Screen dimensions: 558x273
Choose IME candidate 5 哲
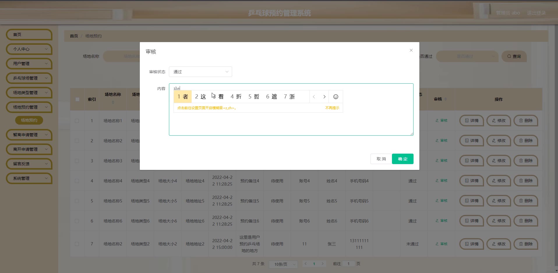pos(254,97)
